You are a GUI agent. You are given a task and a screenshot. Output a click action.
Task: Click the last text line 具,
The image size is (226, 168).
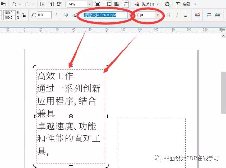(43, 151)
